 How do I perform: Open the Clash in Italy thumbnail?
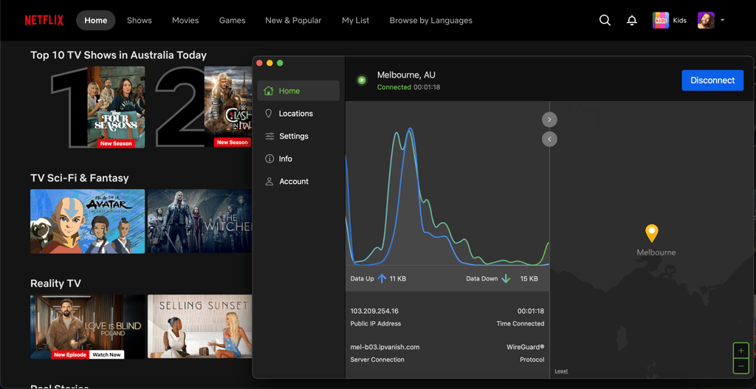[227, 106]
